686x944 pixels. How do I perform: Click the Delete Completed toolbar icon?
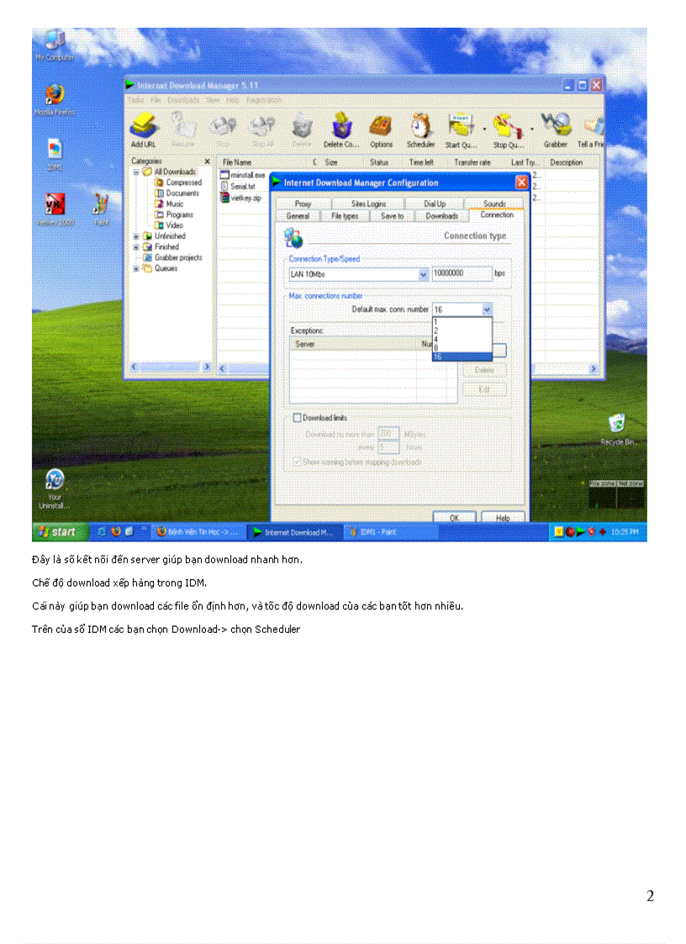[x=341, y=126]
